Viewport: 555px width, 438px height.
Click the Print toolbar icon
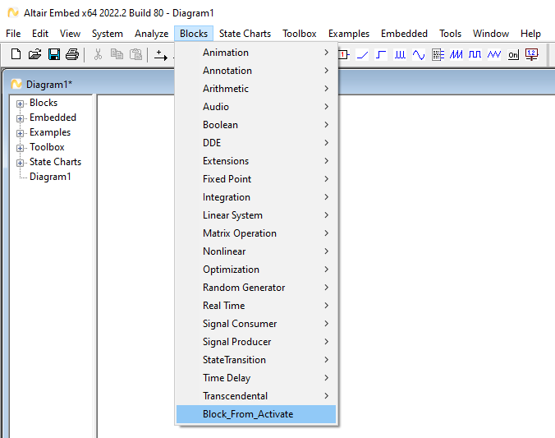tap(72, 54)
